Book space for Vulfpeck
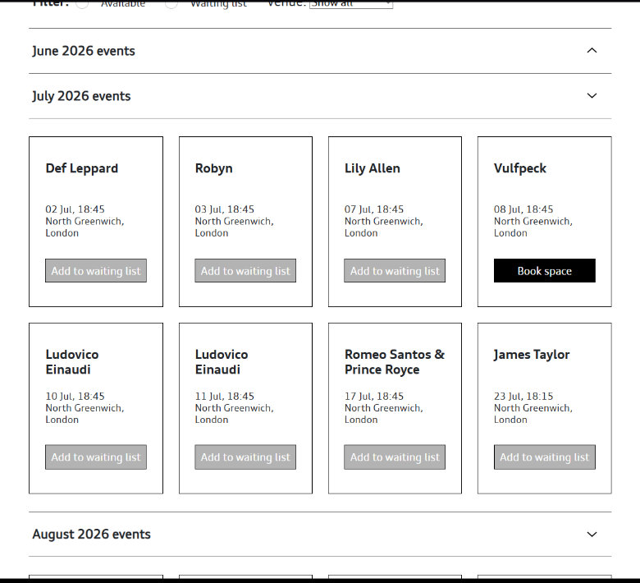640x583 pixels. click(x=545, y=270)
